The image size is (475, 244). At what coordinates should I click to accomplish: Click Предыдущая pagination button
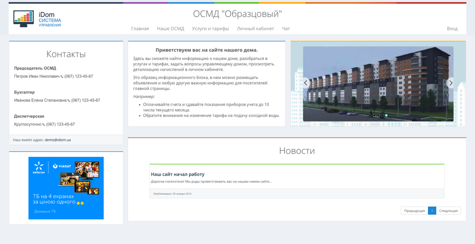[x=415, y=211]
